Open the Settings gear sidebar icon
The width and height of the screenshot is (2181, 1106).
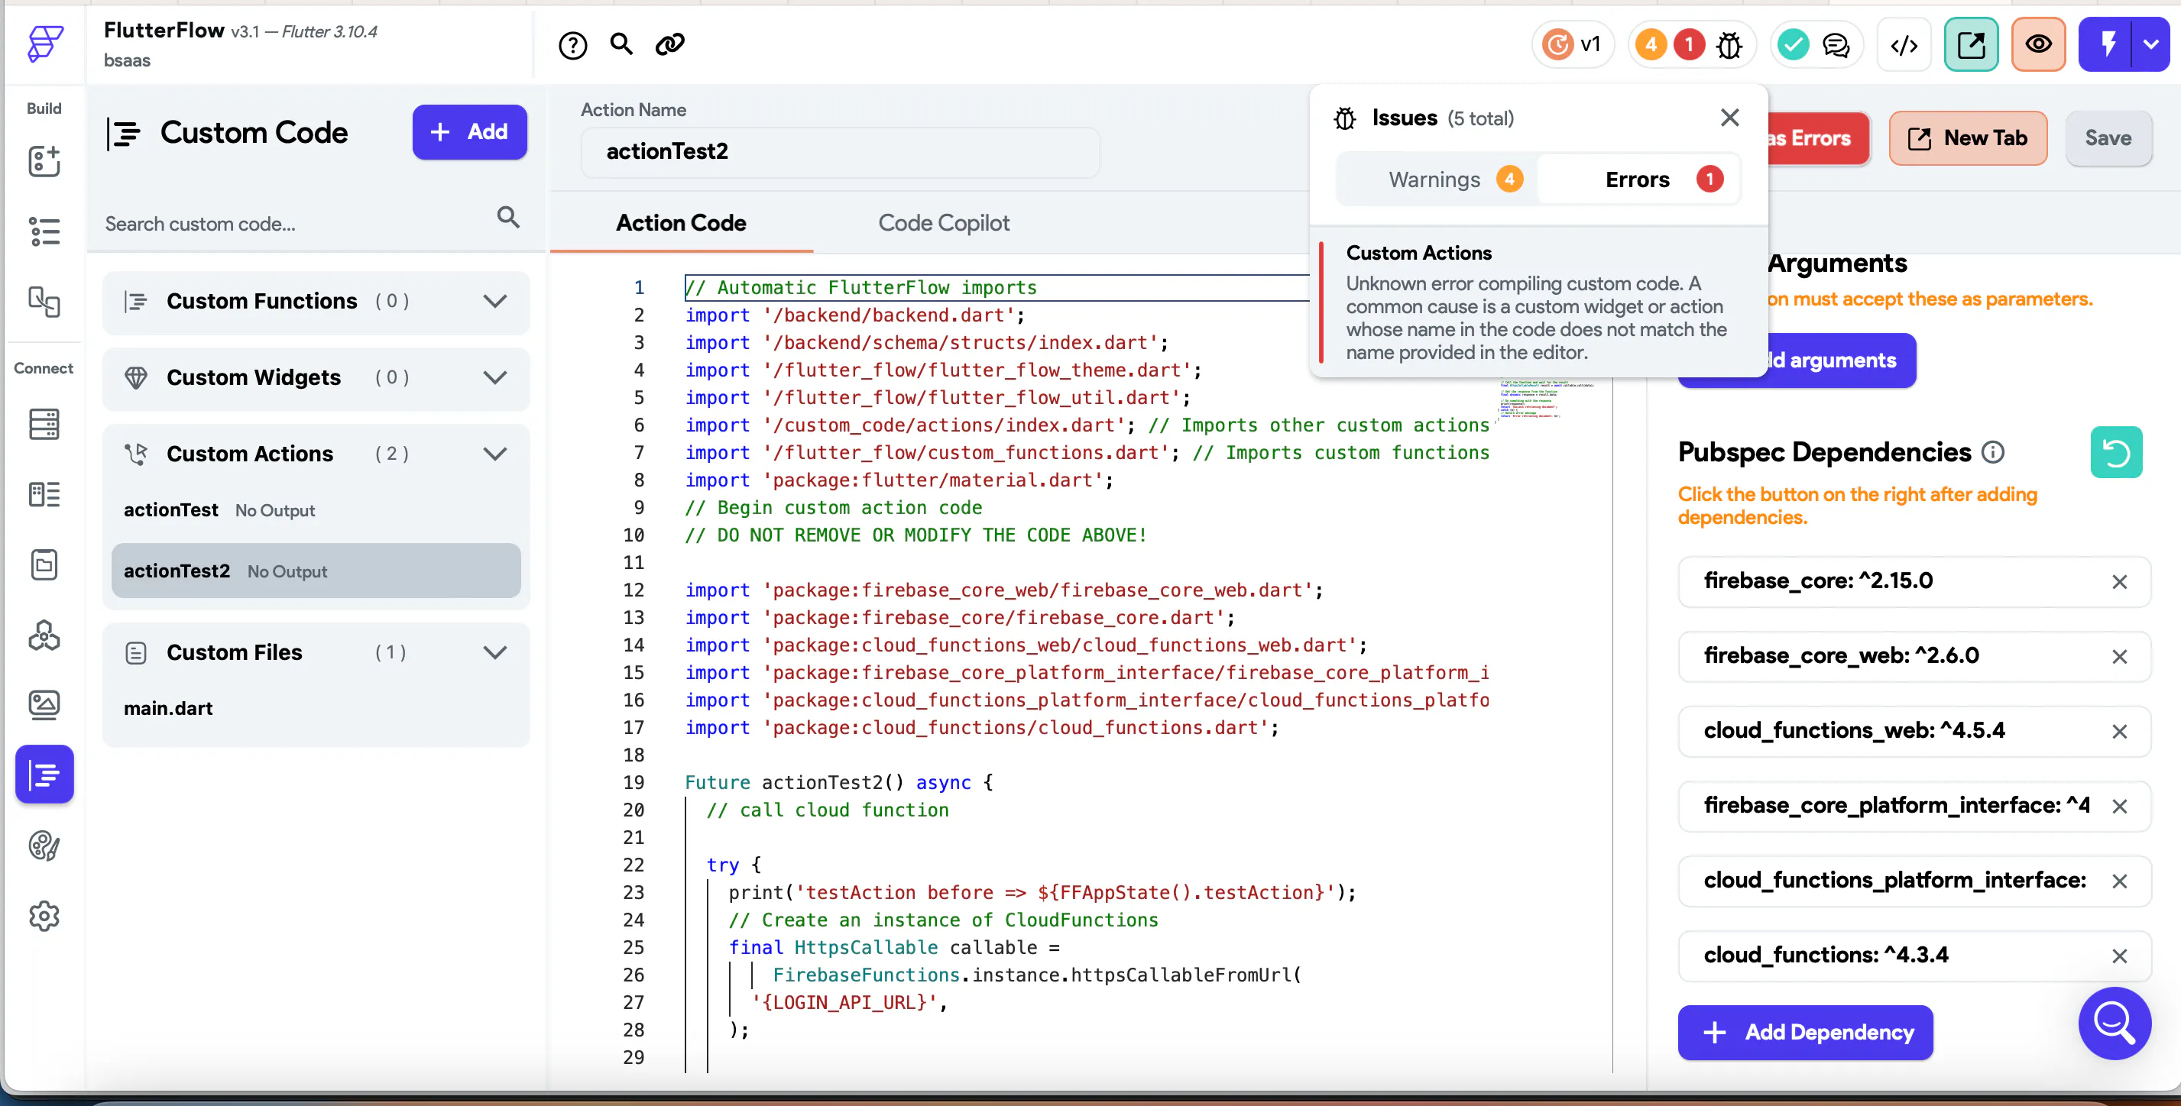point(44,916)
